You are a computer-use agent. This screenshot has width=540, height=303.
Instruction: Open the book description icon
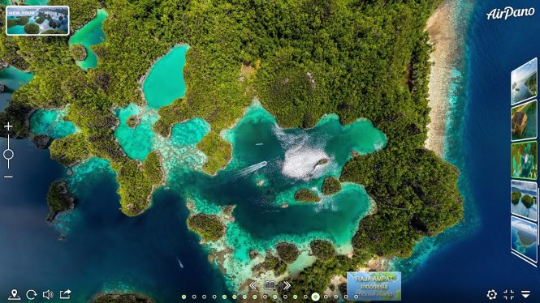[270, 285]
